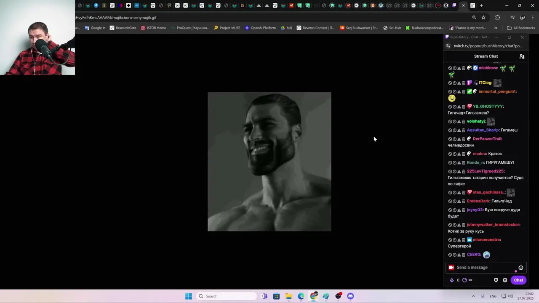This screenshot has width=539, height=303.
Task: Timeout user ITClog with clock icon
Action: click(454, 83)
